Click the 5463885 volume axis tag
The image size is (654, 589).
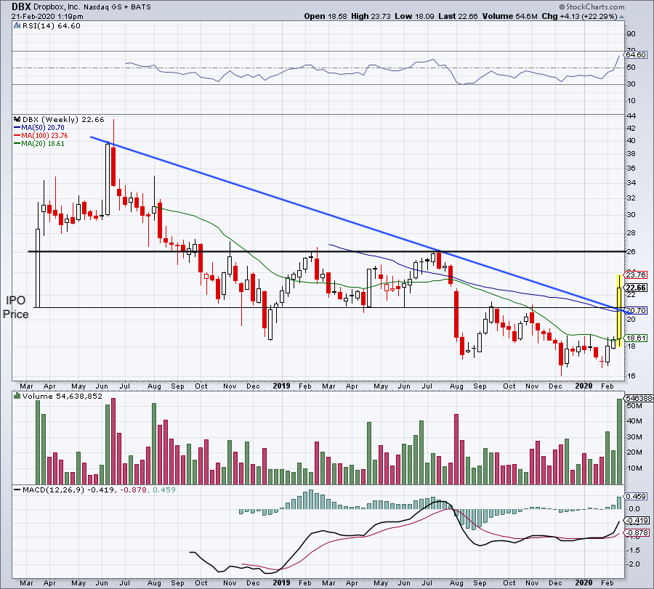pos(639,399)
